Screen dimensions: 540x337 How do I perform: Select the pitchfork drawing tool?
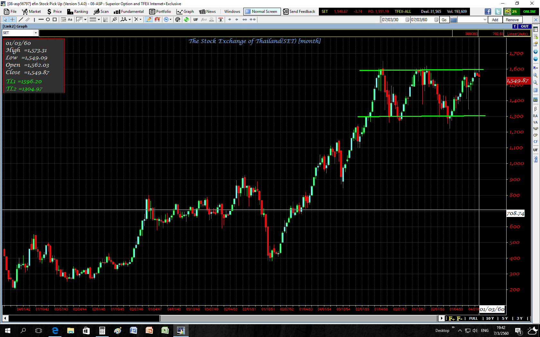point(114,20)
